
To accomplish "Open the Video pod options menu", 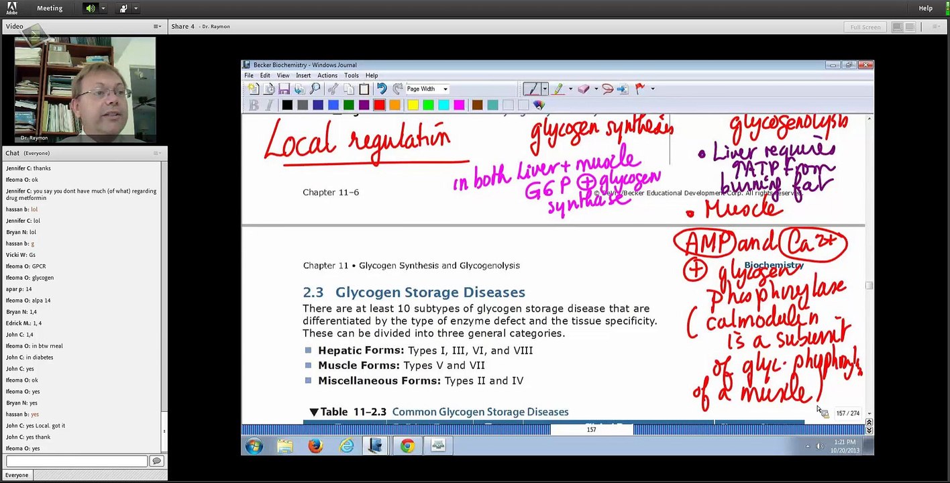I will click(x=157, y=27).
